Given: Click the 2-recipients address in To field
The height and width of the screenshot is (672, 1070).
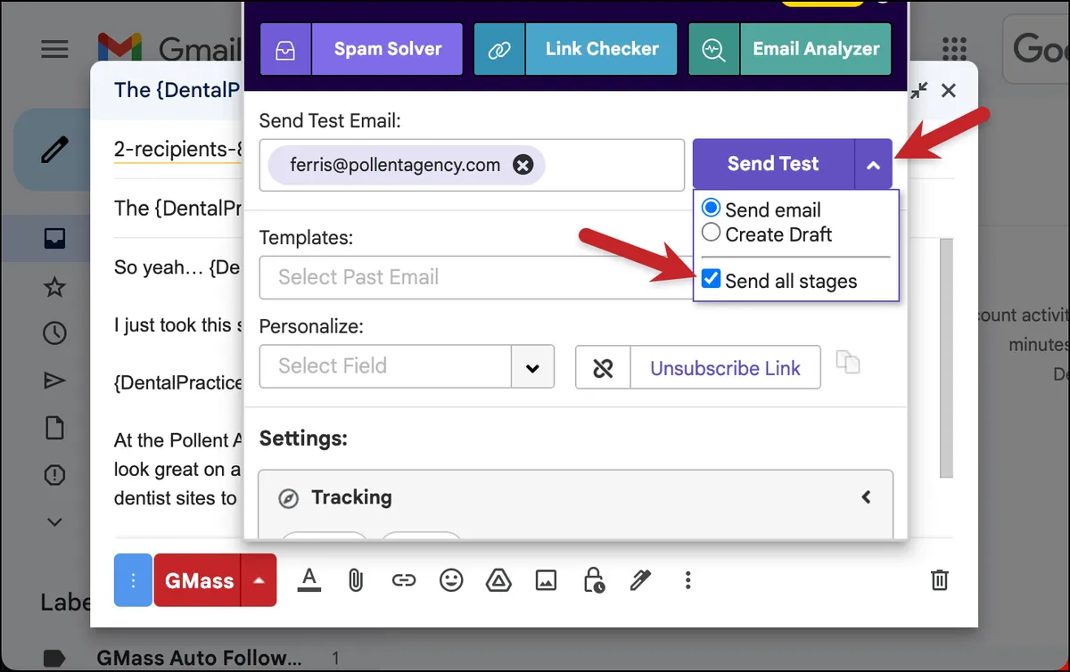Looking at the screenshot, I should [178, 150].
